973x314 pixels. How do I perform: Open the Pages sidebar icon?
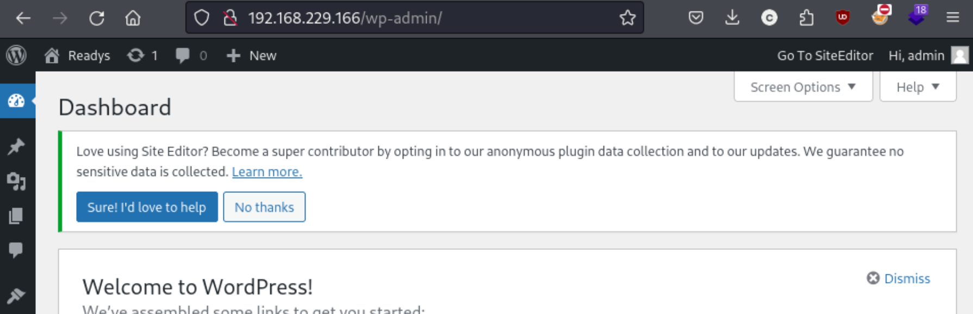click(x=16, y=216)
